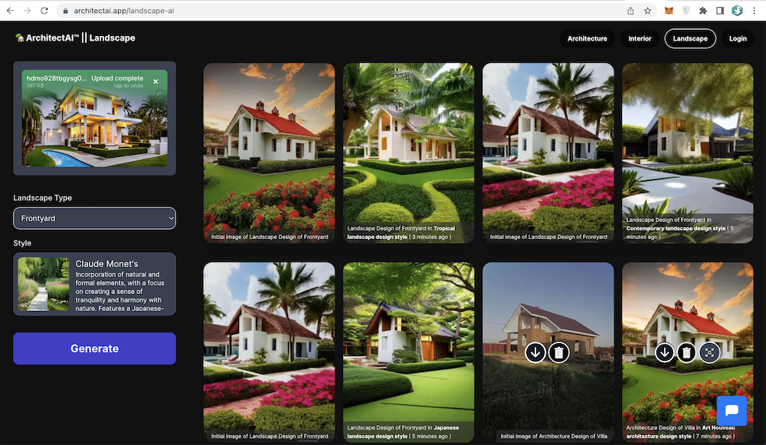Click the Generate button

[x=94, y=348]
